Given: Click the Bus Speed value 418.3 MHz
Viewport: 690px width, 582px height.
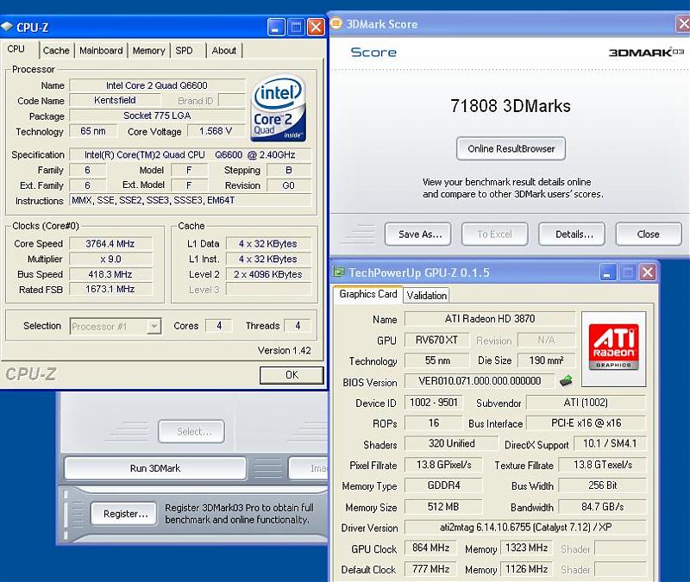Looking at the screenshot, I should pos(110,274).
